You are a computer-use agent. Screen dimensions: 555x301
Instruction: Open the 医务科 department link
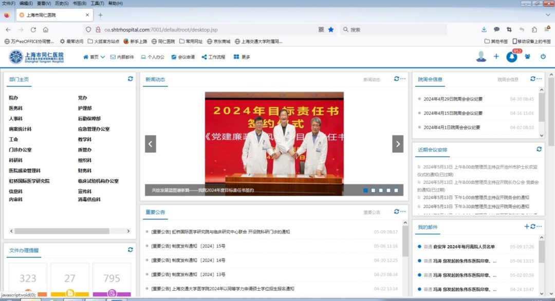click(15, 108)
